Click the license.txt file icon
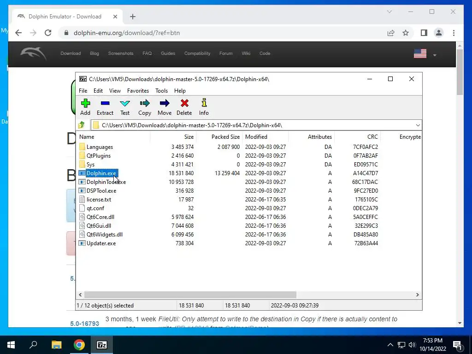 tap(82, 199)
